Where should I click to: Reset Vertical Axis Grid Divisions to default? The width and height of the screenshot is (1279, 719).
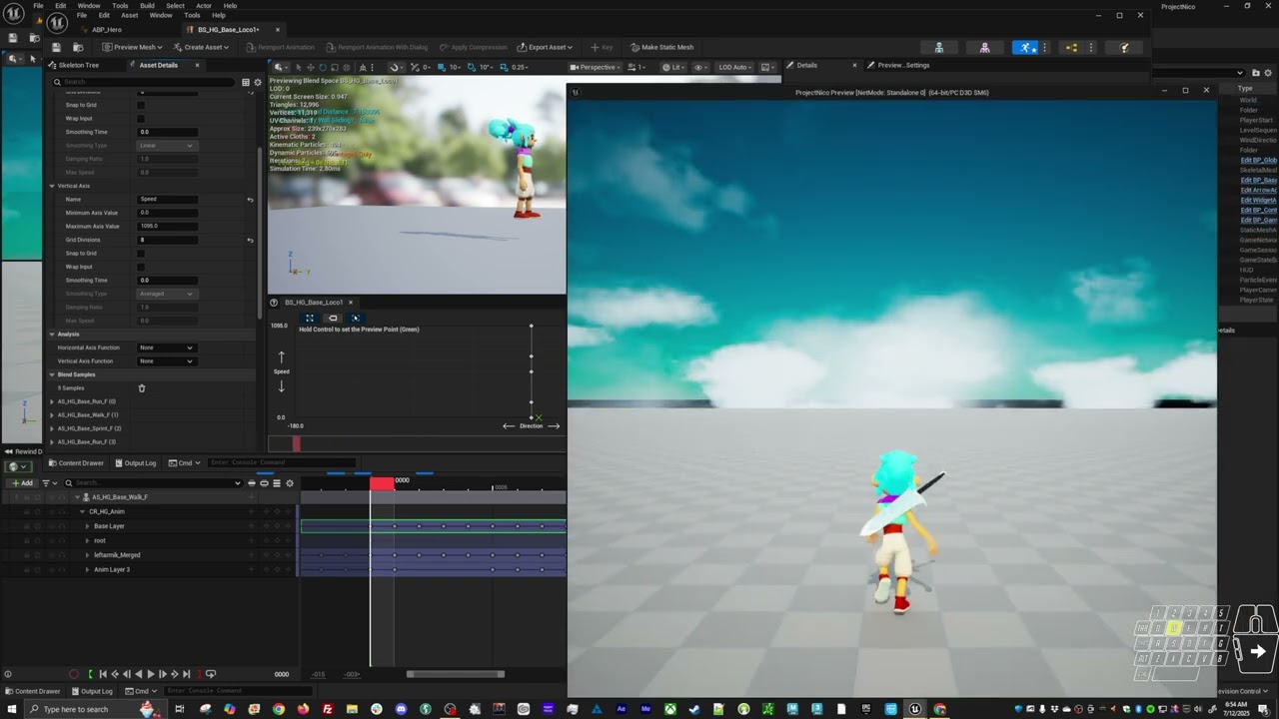pyautogui.click(x=250, y=240)
